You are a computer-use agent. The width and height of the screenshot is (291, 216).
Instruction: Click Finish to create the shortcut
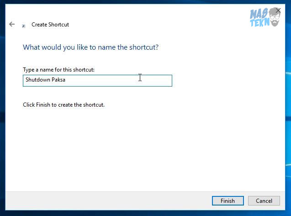[x=228, y=201]
